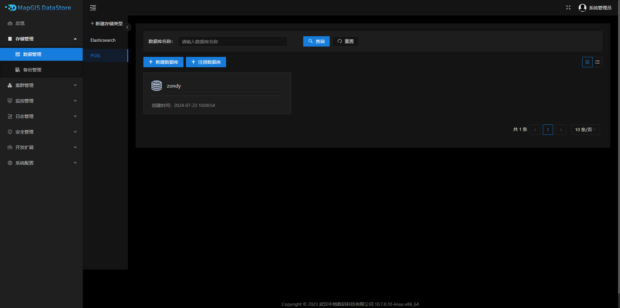
Task: Click 新建数据库 button
Action: [x=163, y=62]
